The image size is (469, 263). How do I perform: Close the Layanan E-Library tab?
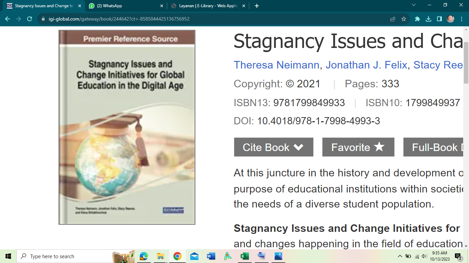tap(244, 6)
